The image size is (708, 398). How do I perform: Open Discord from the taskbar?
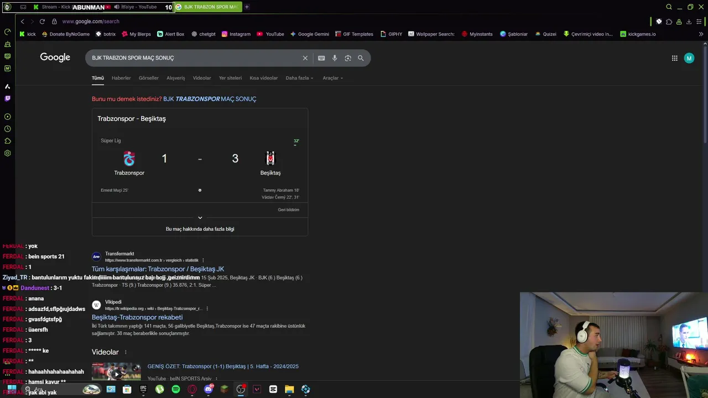tap(209, 389)
